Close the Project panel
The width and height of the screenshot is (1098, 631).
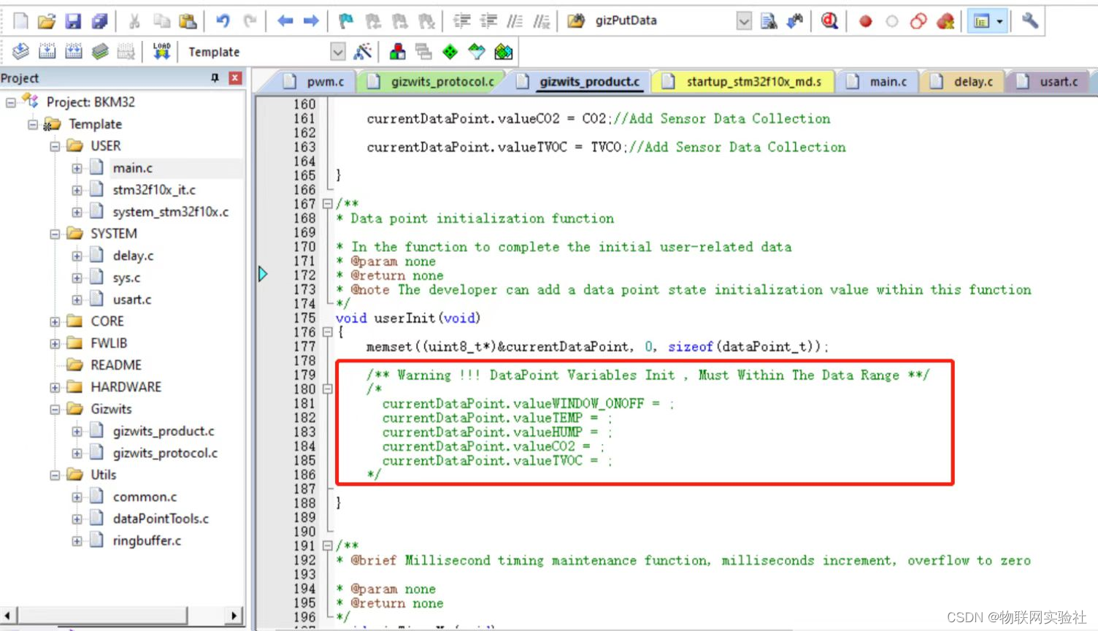coord(235,77)
